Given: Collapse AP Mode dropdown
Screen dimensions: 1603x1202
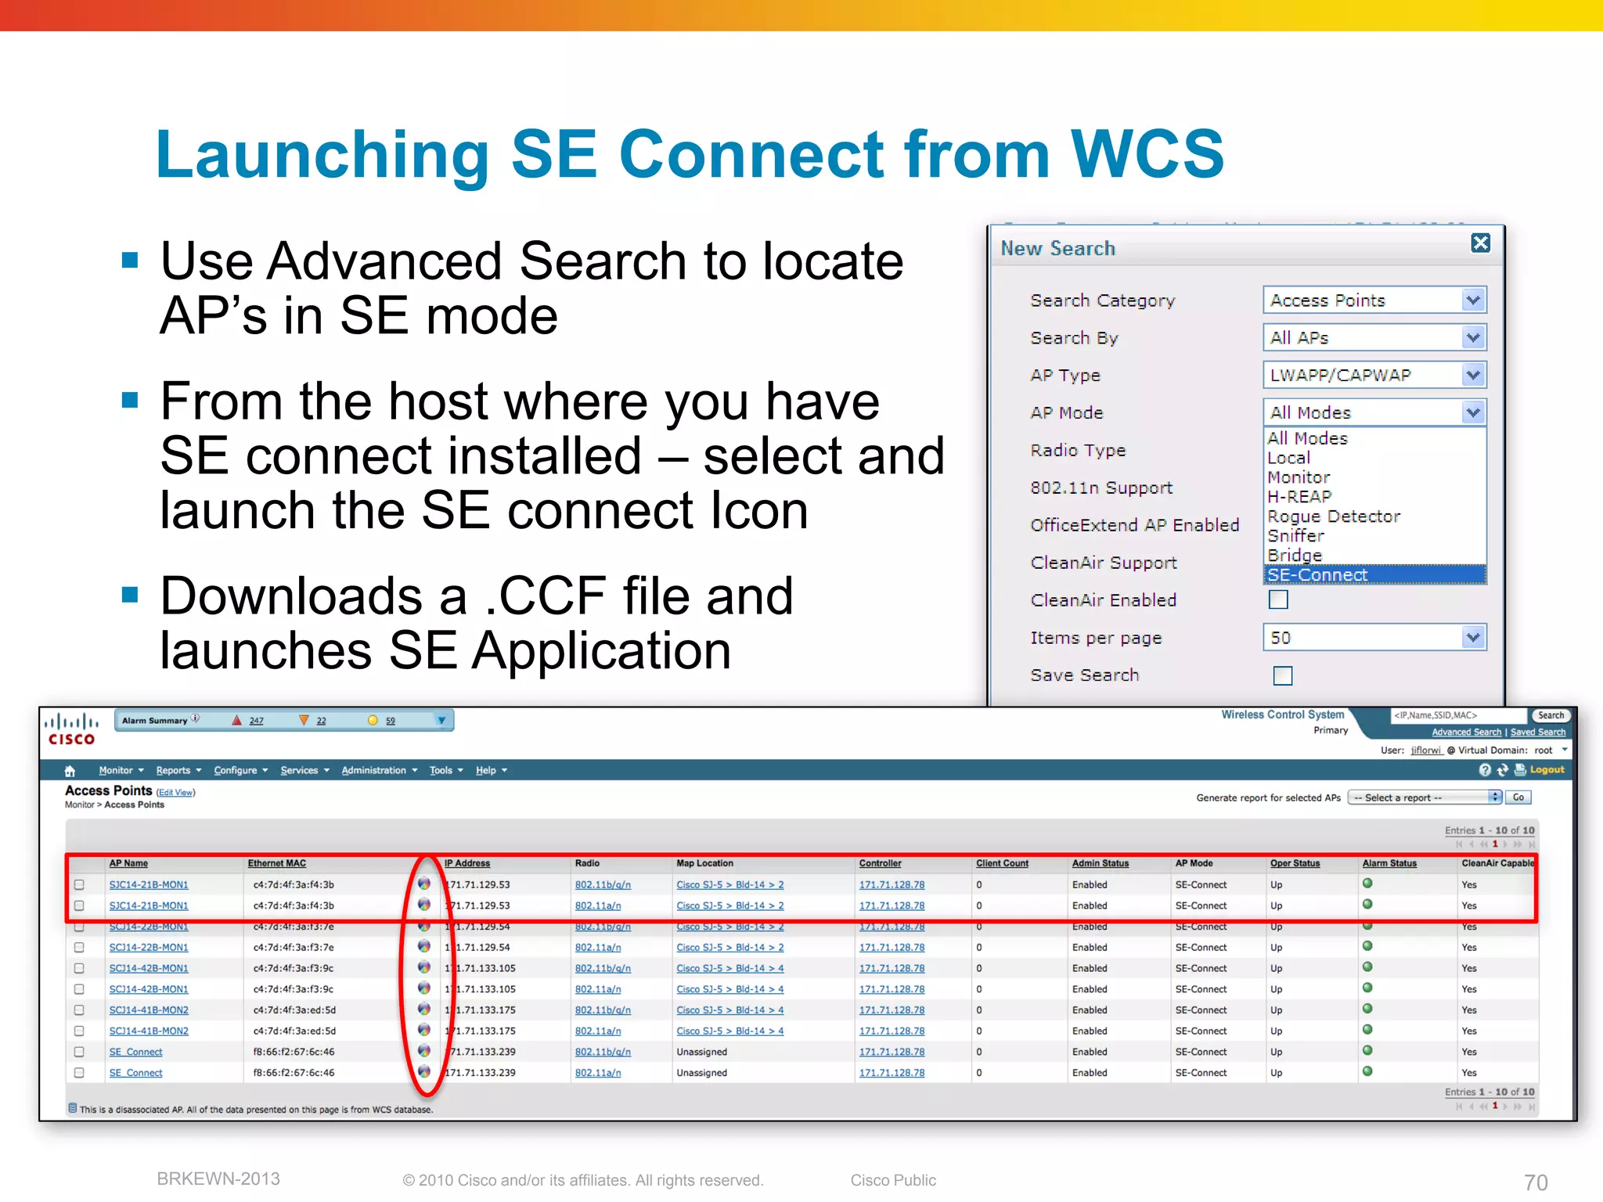Looking at the screenshot, I should click(1374, 412).
